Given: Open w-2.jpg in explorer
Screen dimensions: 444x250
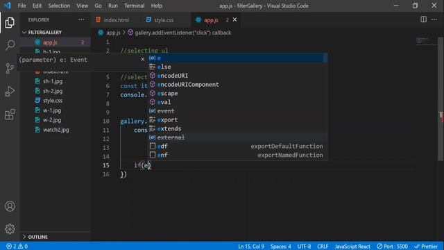Looking at the screenshot, I should [x=52, y=120].
